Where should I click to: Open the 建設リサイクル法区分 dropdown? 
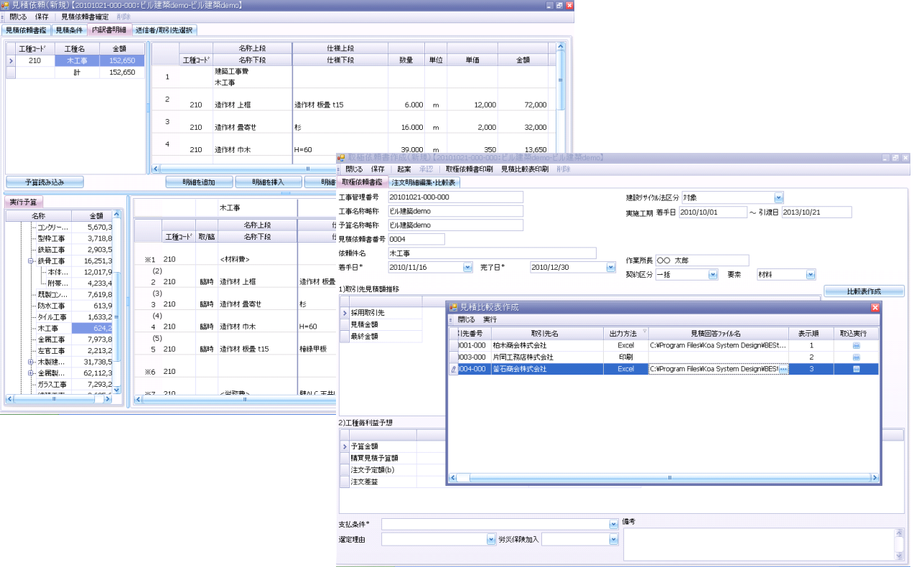tap(778, 197)
